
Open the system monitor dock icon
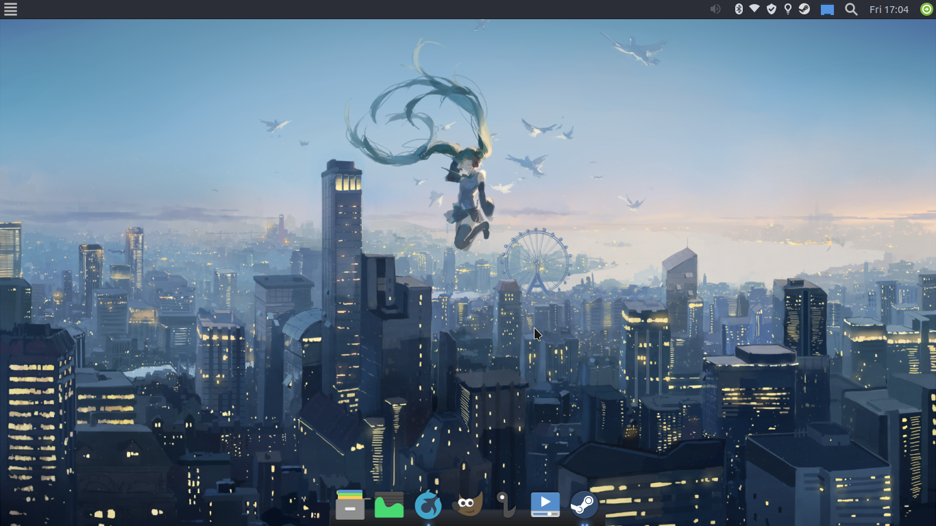pyautogui.click(x=389, y=505)
